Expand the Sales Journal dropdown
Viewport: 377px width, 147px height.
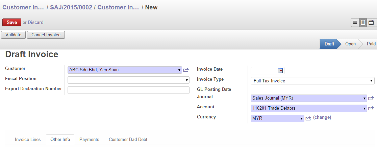(365, 99)
